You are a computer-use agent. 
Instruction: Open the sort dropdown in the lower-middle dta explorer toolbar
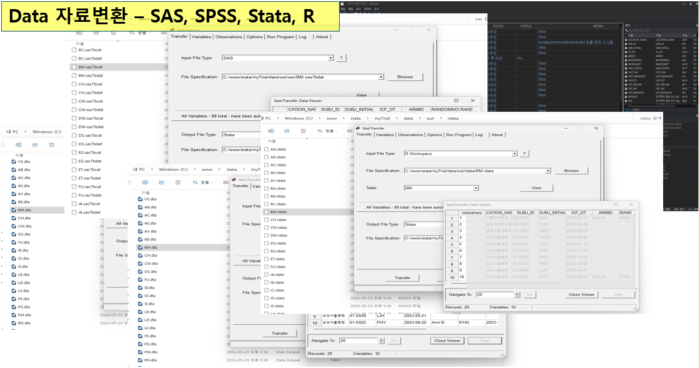pyautogui.click(x=203, y=182)
